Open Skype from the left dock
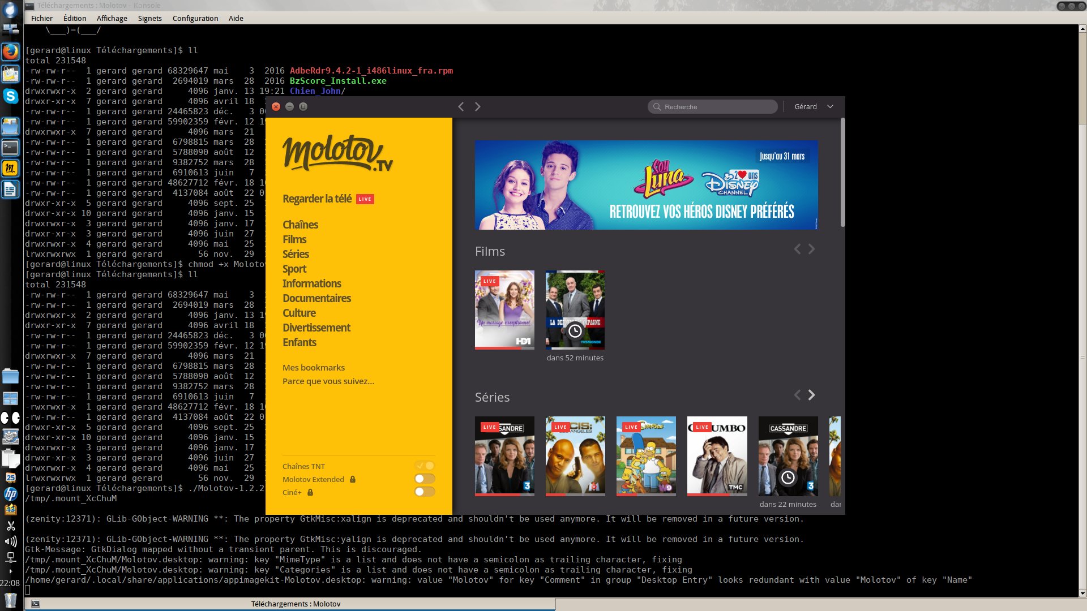 pyautogui.click(x=10, y=96)
